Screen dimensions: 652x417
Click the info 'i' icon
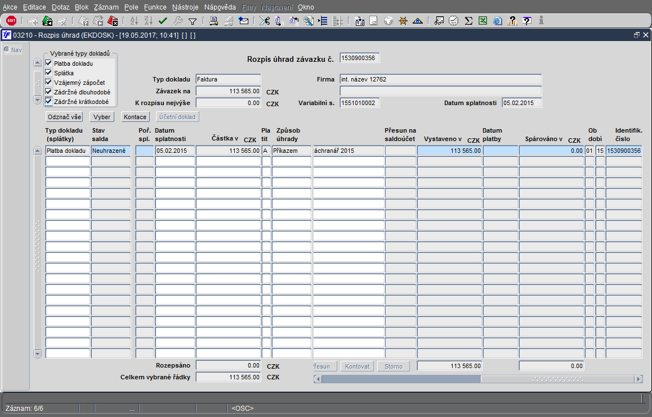(541, 20)
